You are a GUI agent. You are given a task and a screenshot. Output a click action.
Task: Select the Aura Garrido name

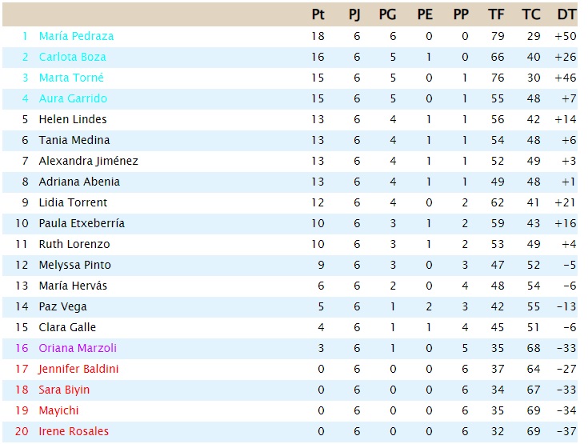pos(73,98)
